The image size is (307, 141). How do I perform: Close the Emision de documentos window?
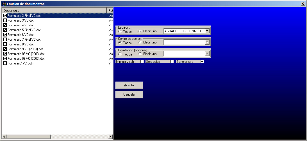303,4
